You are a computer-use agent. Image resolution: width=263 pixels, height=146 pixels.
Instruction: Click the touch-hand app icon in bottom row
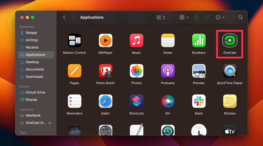pyautogui.click(x=199, y=130)
